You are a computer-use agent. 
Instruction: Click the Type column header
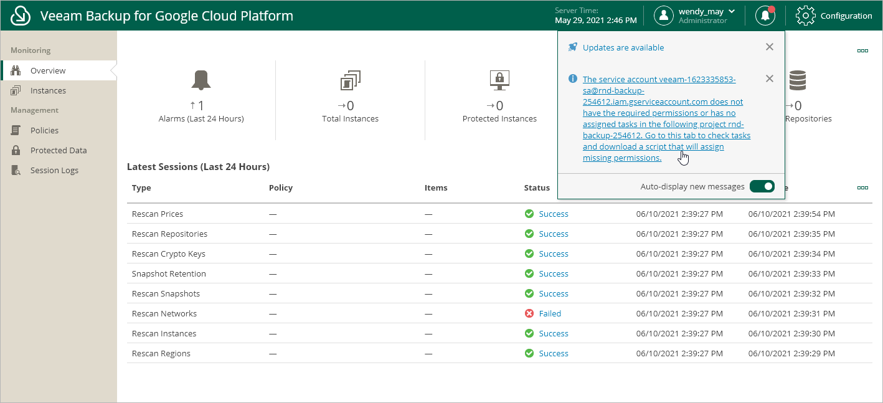coord(141,187)
